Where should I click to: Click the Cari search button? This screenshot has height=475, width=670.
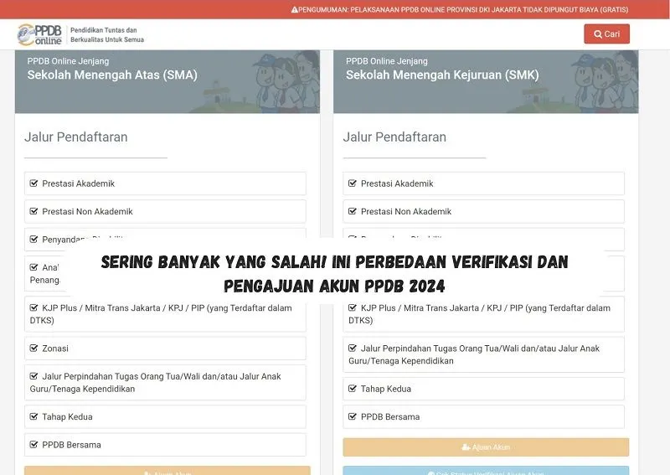click(606, 34)
